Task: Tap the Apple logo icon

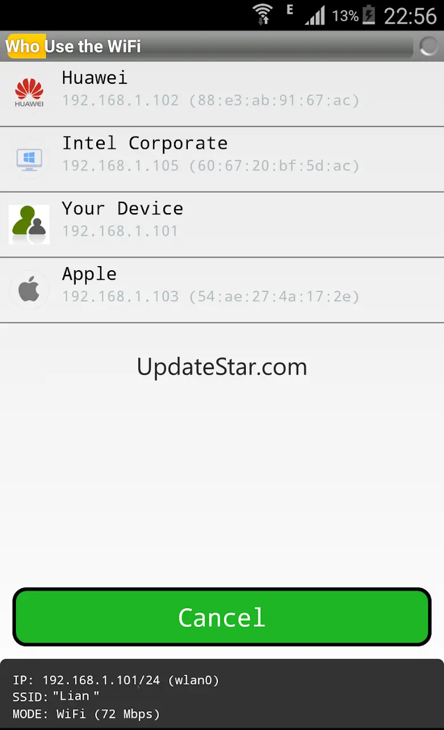Action: pyautogui.click(x=29, y=290)
